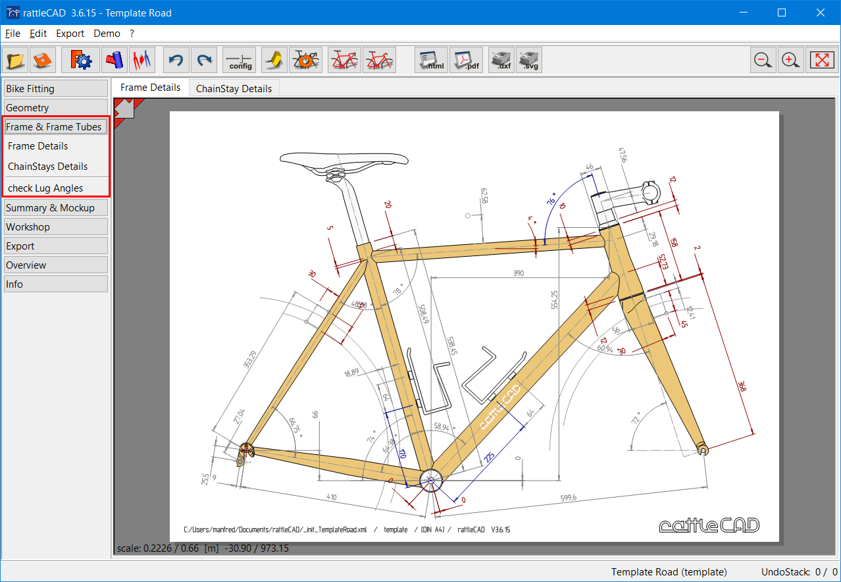This screenshot has width=841, height=582.
Task: Click the red 368 fork length dimension
Action: (x=742, y=386)
